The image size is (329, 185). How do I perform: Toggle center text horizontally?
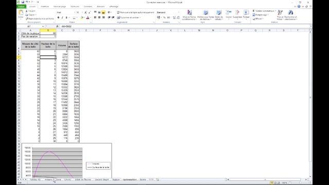click(99, 17)
